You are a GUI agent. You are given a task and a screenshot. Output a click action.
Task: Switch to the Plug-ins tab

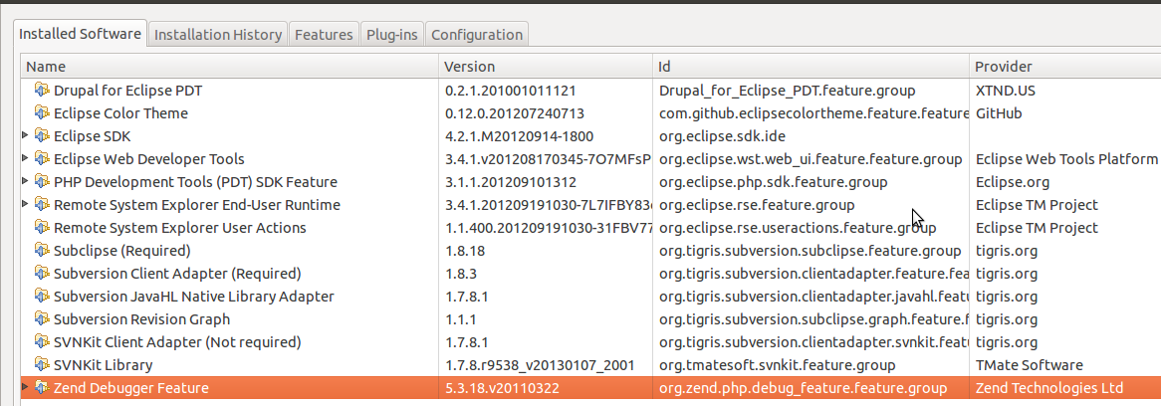pos(392,35)
